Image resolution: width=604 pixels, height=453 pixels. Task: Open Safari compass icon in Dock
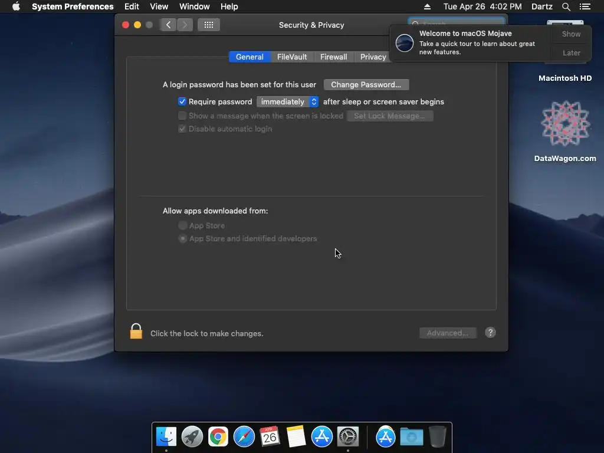click(x=244, y=436)
